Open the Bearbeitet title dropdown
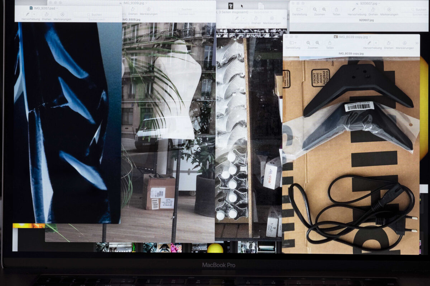This screenshot has height=286, width=430. coord(271,12)
